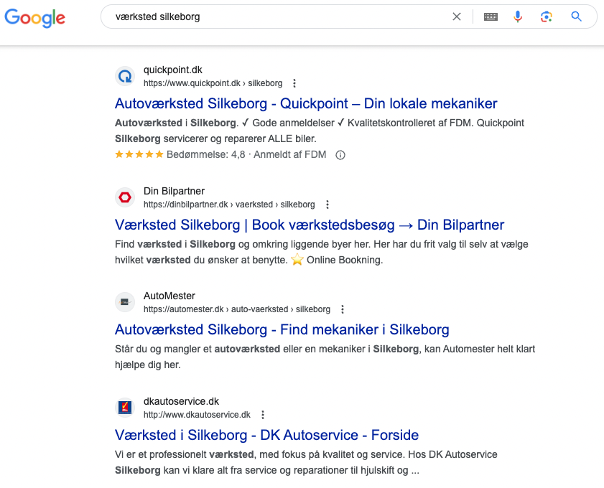
Task: Open the Værksted Silkeborg Din Bilpartner link
Action: pos(310,225)
